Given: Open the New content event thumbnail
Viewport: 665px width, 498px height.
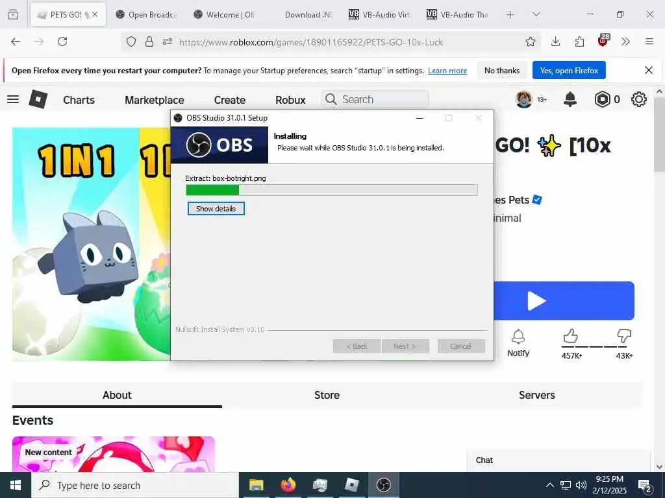Looking at the screenshot, I should (114, 455).
